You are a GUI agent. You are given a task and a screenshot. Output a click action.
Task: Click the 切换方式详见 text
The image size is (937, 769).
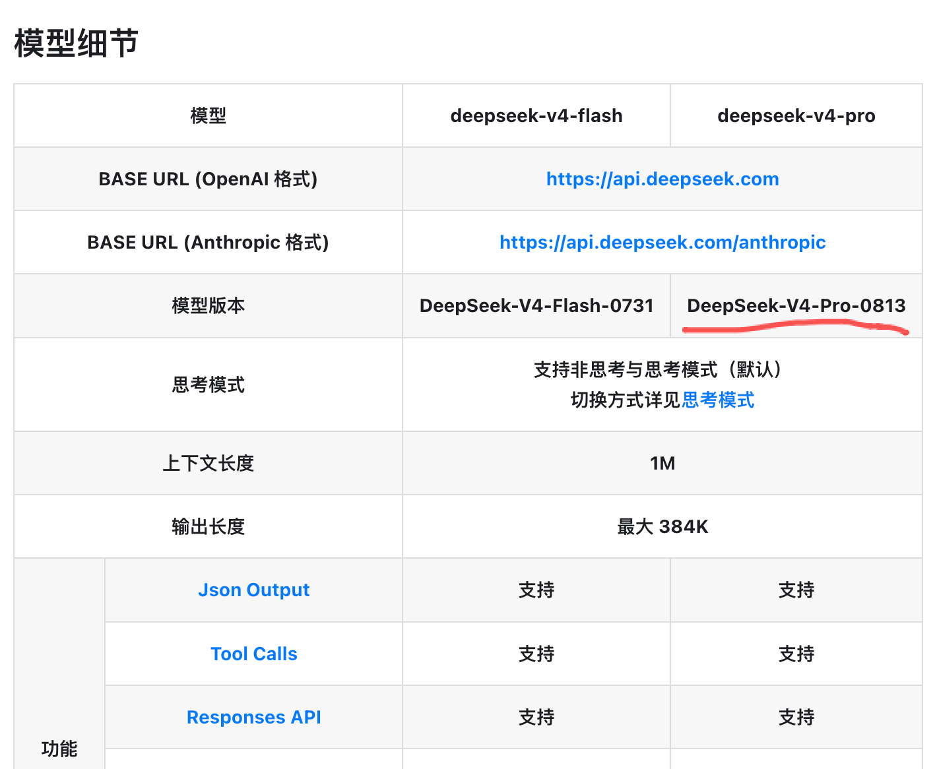point(626,400)
